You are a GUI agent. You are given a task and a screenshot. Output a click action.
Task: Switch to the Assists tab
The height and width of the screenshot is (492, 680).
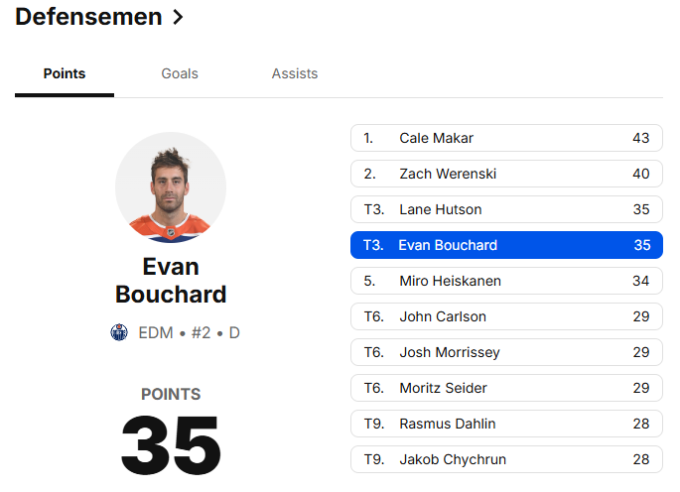(295, 73)
